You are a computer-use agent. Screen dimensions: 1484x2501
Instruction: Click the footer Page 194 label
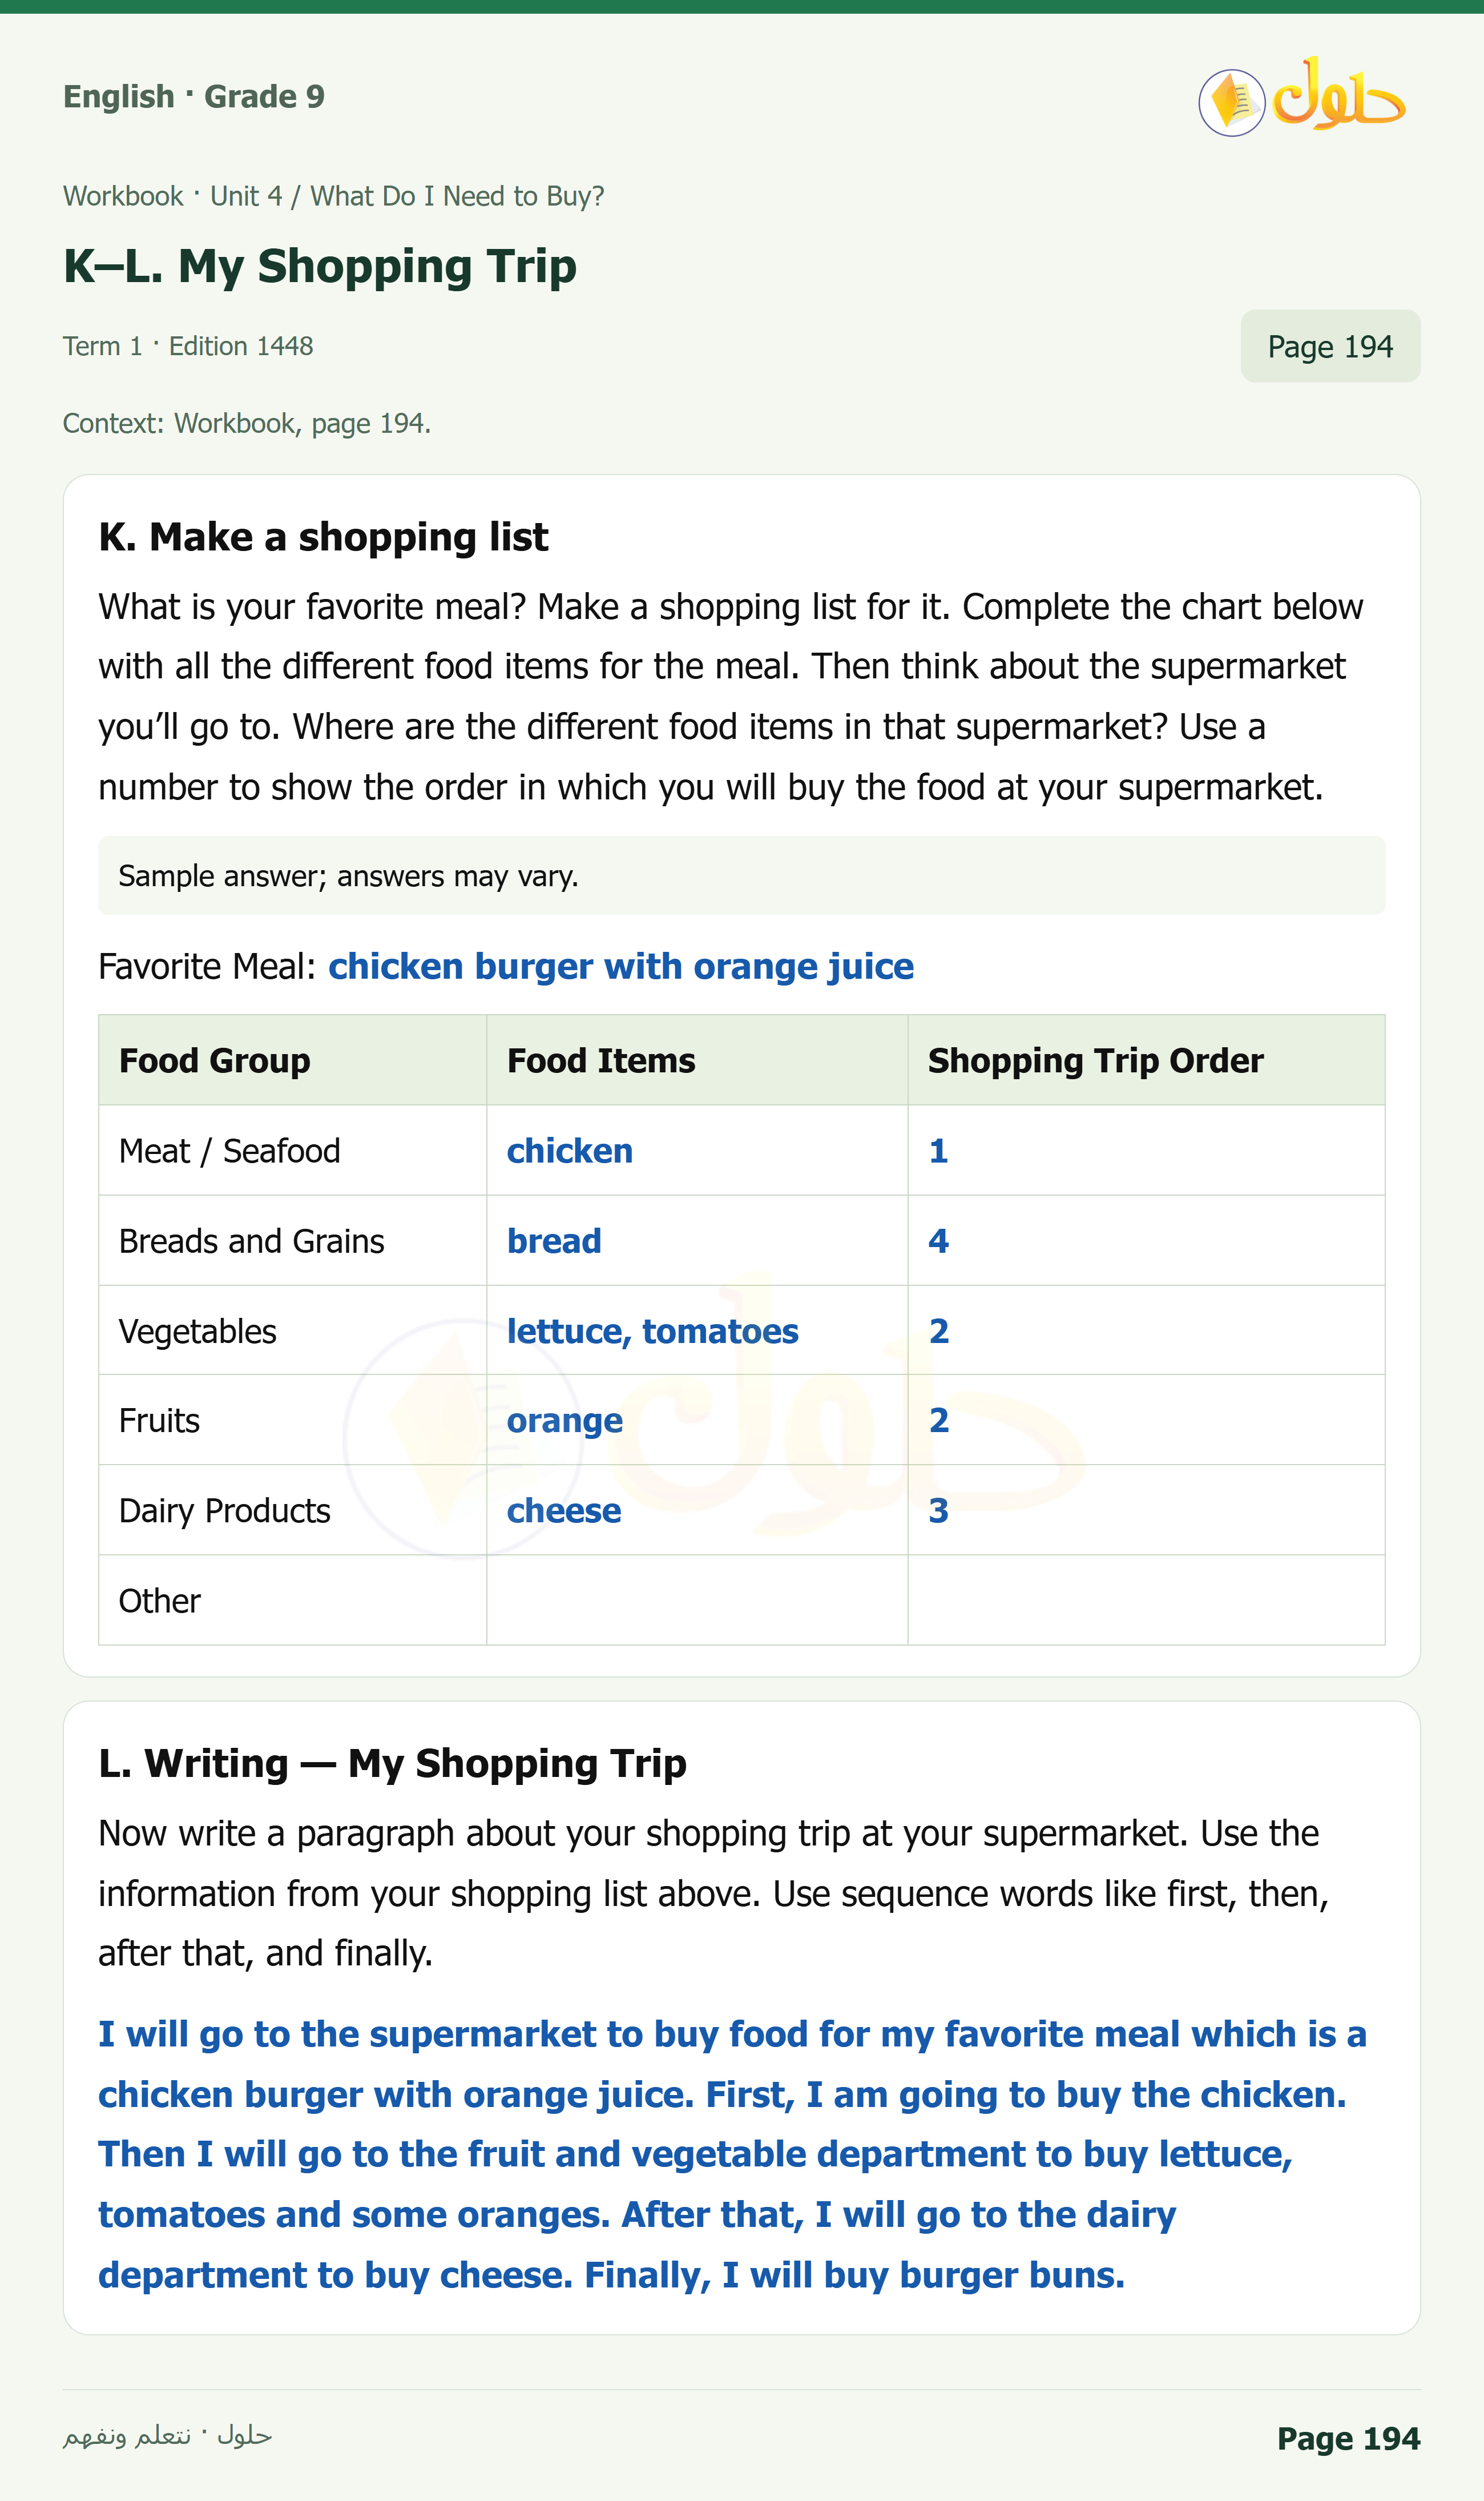[1348, 2438]
